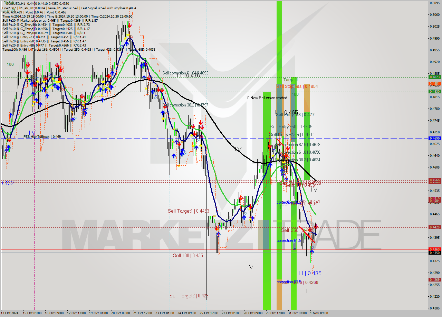This screenshot has height=317, width=442.
Task: Click the 0.4605 price scale value
Action: [x=434, y=167]
